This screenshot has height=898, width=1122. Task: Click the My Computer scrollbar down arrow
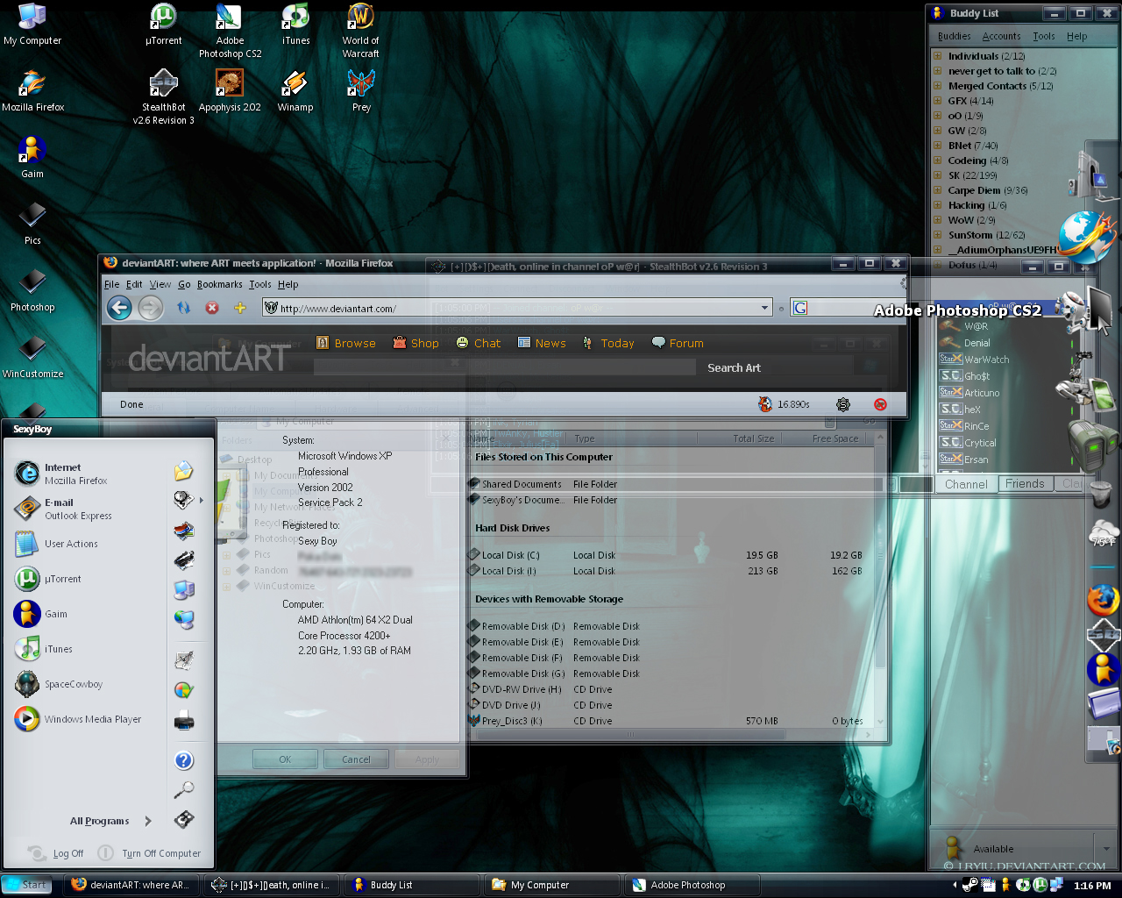880,722
